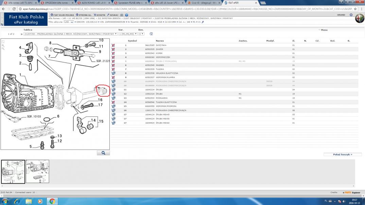Open the LHD active filter dropdown

coord(69,22)
